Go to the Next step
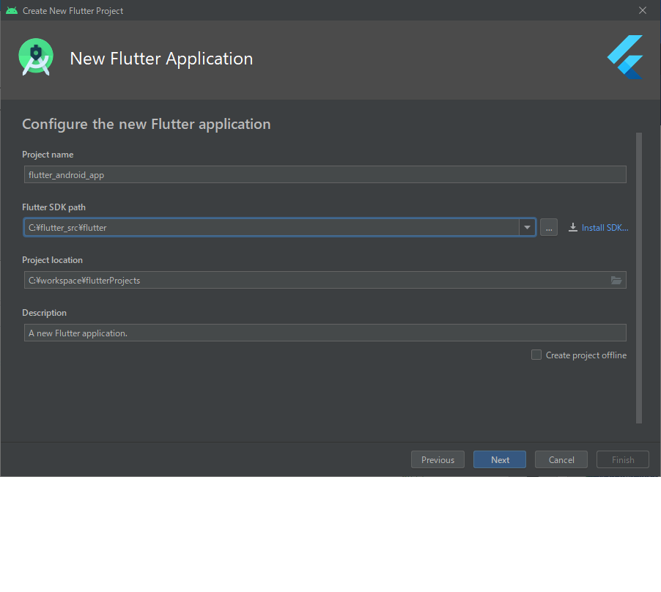 point(500,459)
